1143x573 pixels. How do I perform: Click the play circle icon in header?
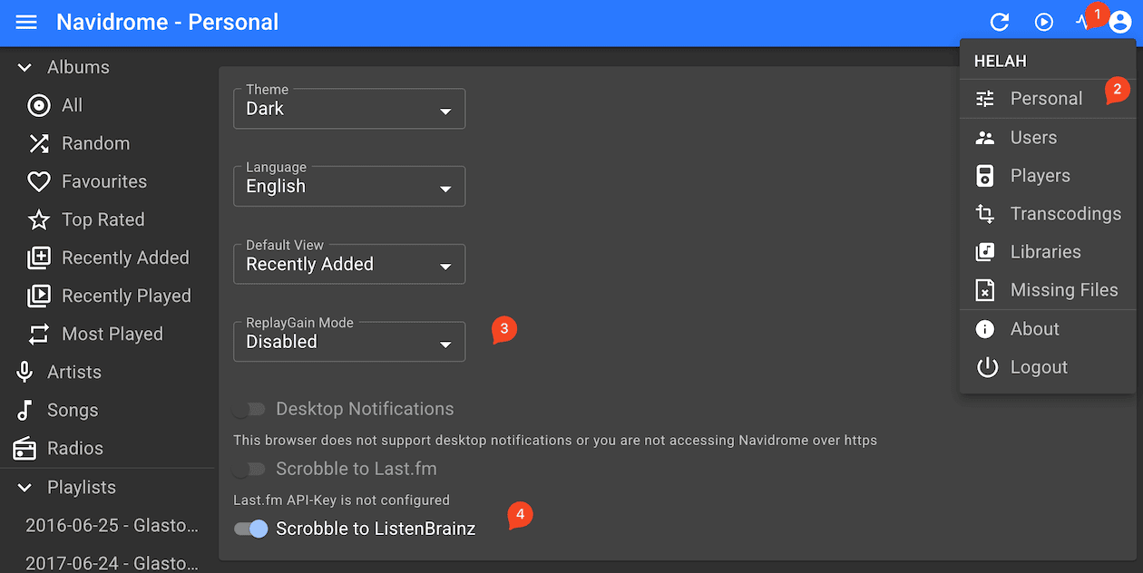click(x=1044, y=22)
